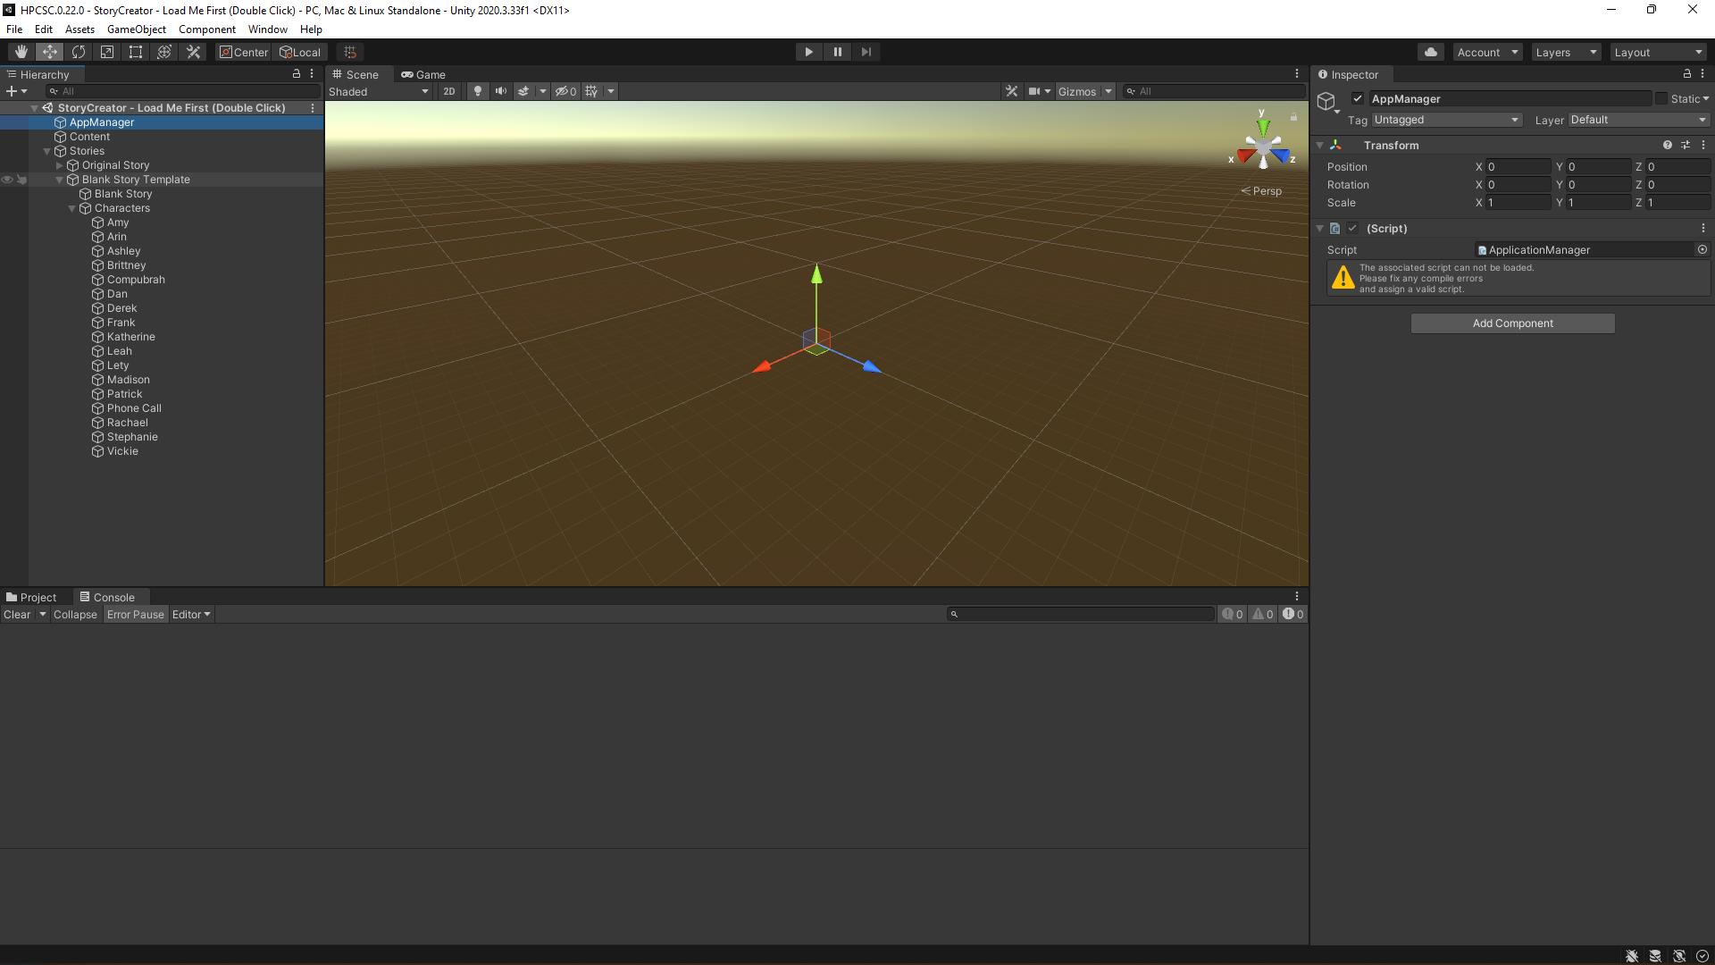1715x965 pixels.
Task: Select the Move tool
Action: pos(49,51)
